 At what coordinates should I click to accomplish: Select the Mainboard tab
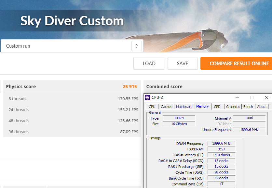[184, 107]
